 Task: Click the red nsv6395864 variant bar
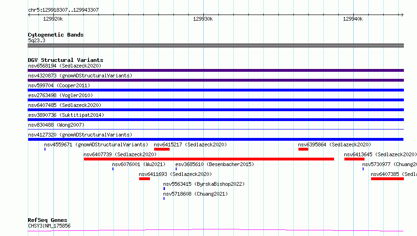(303, 149)
